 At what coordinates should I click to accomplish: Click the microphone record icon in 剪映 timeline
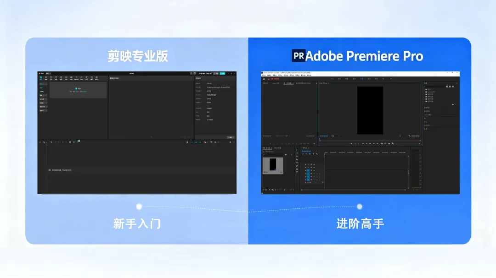(x=187, y=142)
